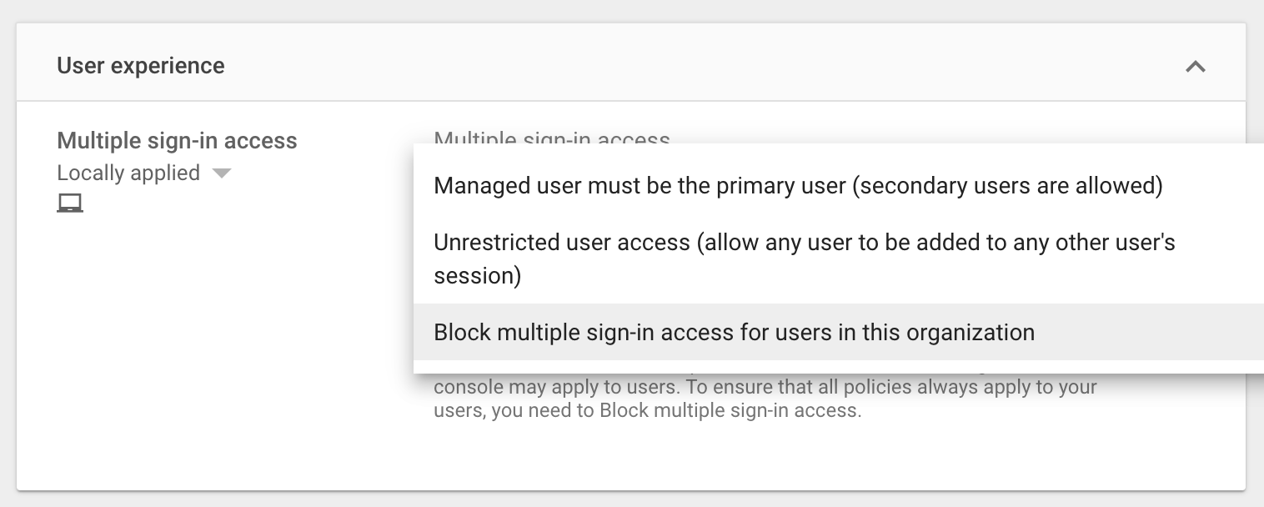Click the policy description text below menu
The width and height of the screenshot is (1264, 507).
click(x=765, y=399)
